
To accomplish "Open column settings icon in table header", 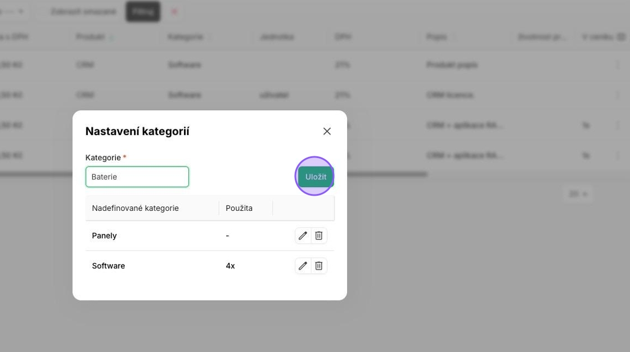I will 621,37.
